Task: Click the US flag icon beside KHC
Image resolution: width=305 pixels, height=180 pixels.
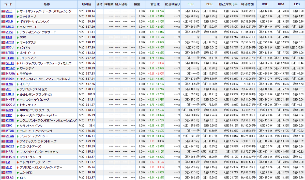Action: [x=3, y=125]
